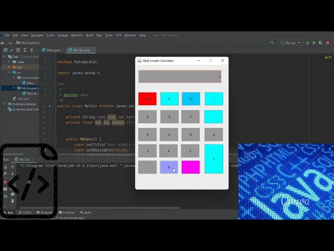334x251 pixels.
Task: Click the x multiply key on calculator
Action: click(x=213, y=135)
